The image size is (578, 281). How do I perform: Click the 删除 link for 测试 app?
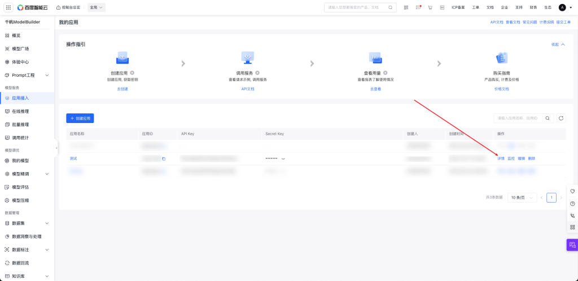pos(531,159)
